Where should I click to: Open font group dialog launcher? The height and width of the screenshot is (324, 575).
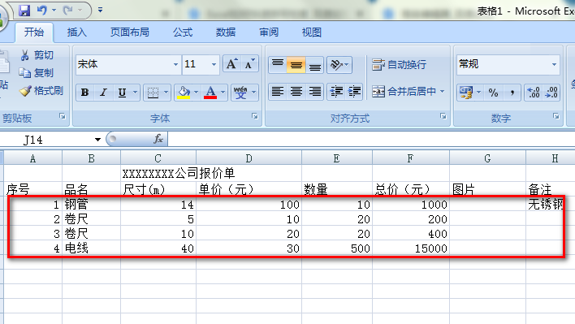(x=255, y=117)
